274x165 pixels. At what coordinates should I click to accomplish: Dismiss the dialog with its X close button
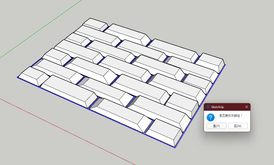point(246,107)
